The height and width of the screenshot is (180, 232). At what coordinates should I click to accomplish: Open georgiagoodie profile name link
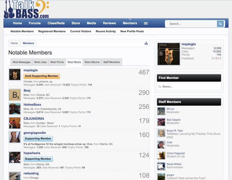[x=35, y=133]
